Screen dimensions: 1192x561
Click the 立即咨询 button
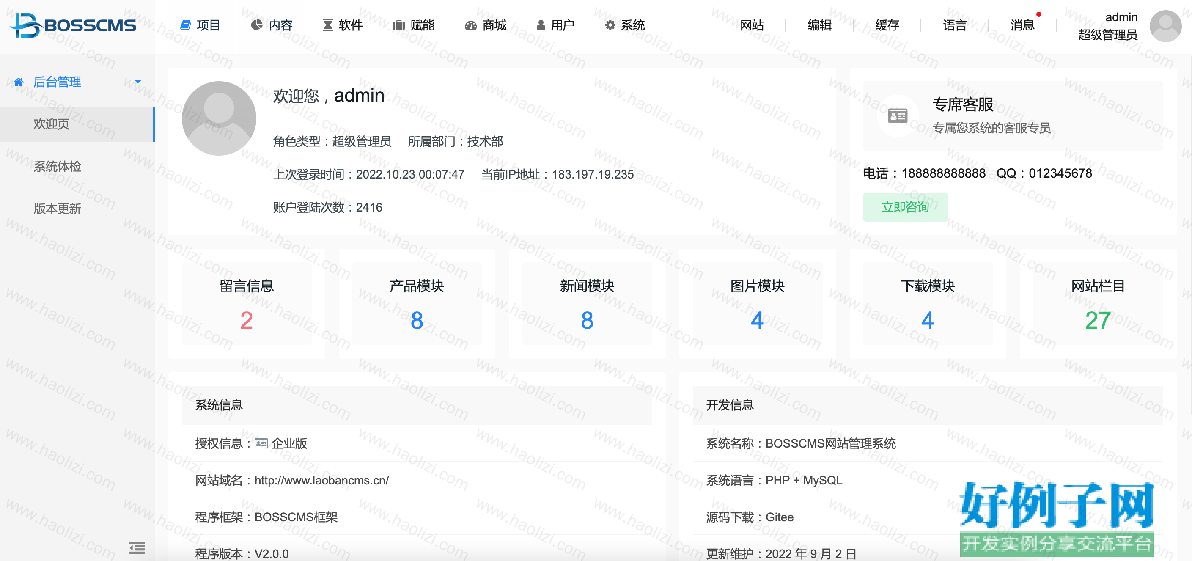point(905,207)
